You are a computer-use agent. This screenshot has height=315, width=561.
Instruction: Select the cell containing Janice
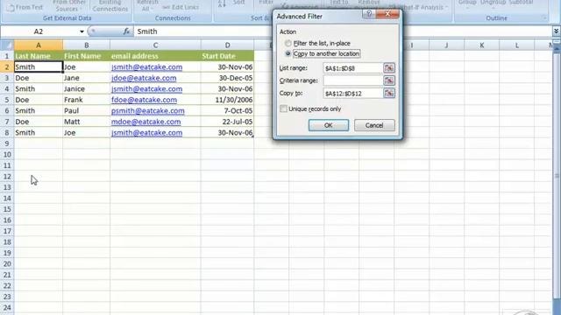(86, 89)
